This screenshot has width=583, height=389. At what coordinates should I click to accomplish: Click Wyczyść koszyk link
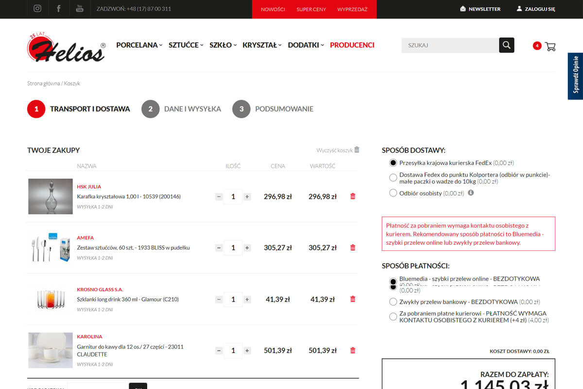tap(335, 150)
